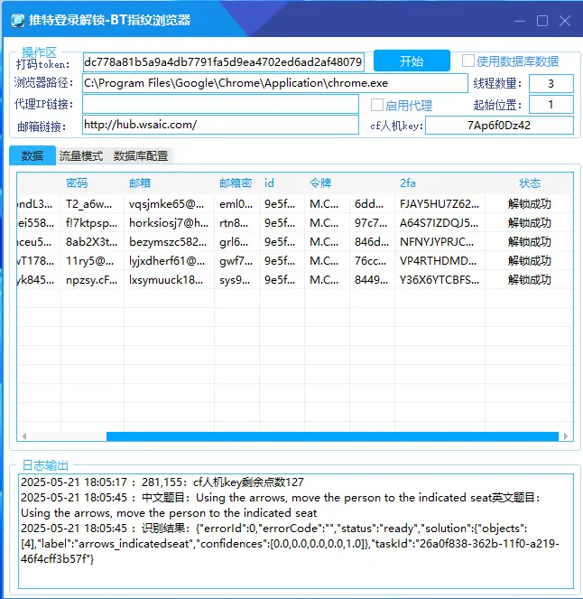Switch to the 流量模式 tab
The height and width of the screenshot is (599, 583).
click(81, 156)
